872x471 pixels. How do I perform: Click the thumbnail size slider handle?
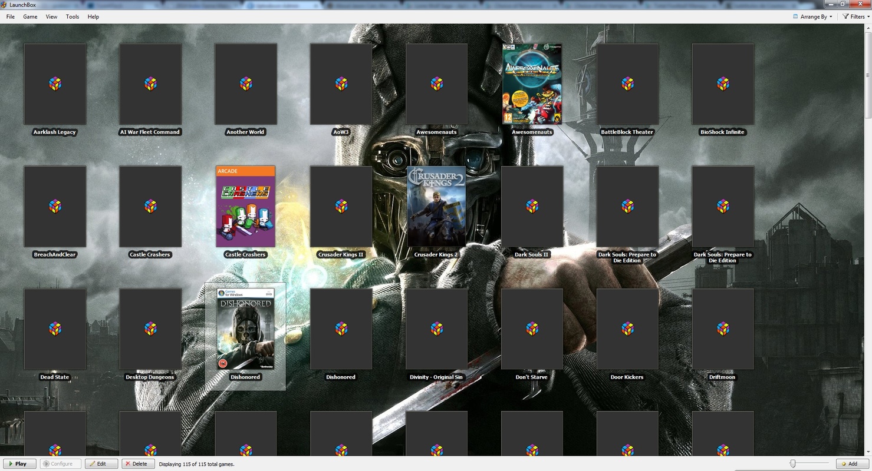pos(793,464)
